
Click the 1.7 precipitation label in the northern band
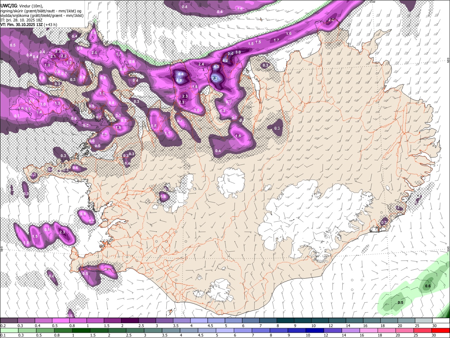(276, 40)
